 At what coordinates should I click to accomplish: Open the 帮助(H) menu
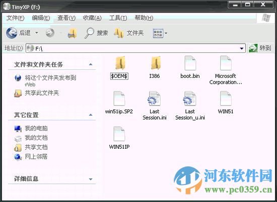click(x=144, y=18)
